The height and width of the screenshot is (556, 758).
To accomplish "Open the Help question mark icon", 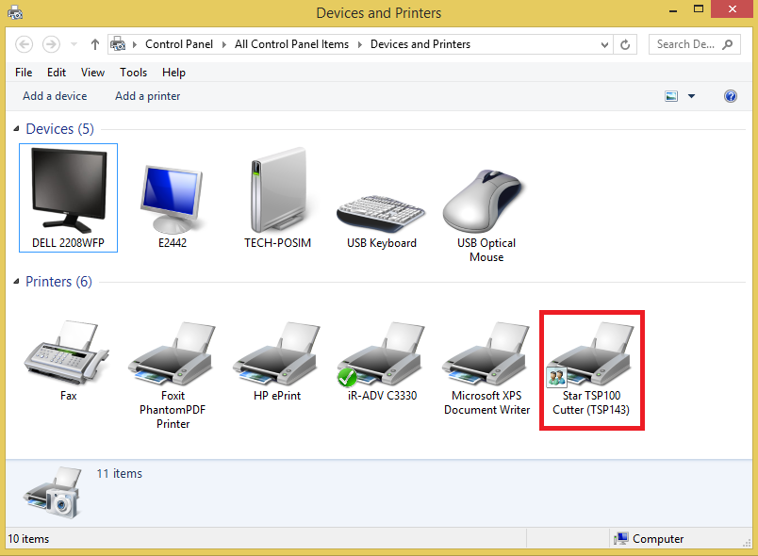I will [x=731, y=96].
